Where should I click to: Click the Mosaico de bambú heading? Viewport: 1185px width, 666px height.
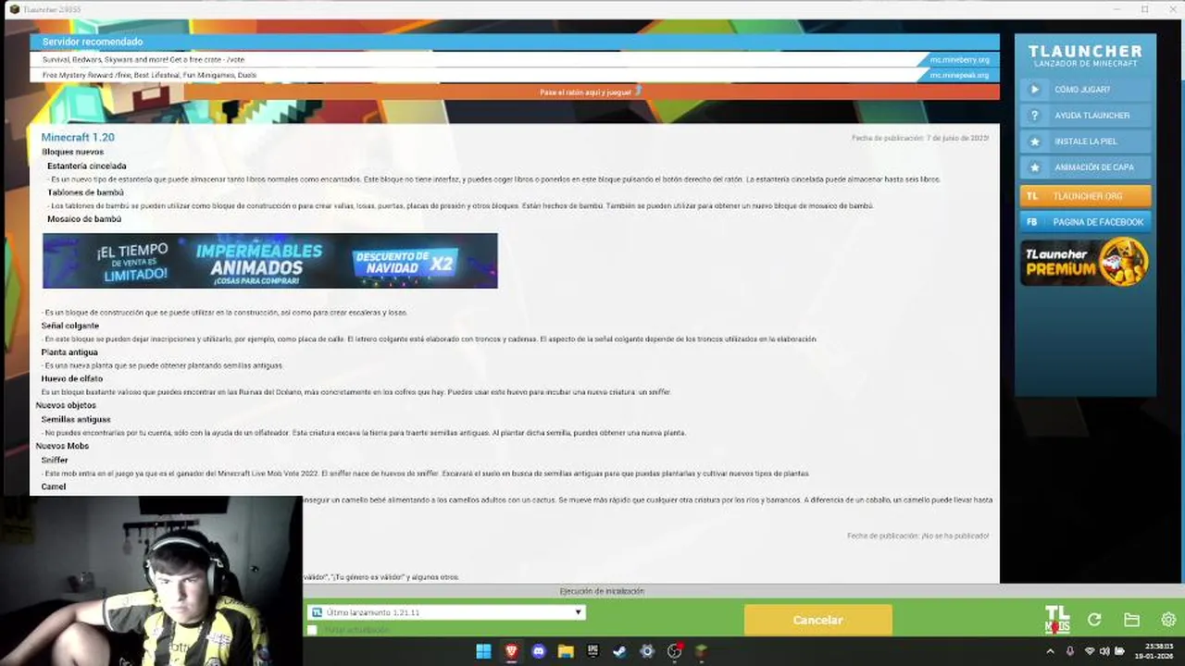(x=84, y=219)
